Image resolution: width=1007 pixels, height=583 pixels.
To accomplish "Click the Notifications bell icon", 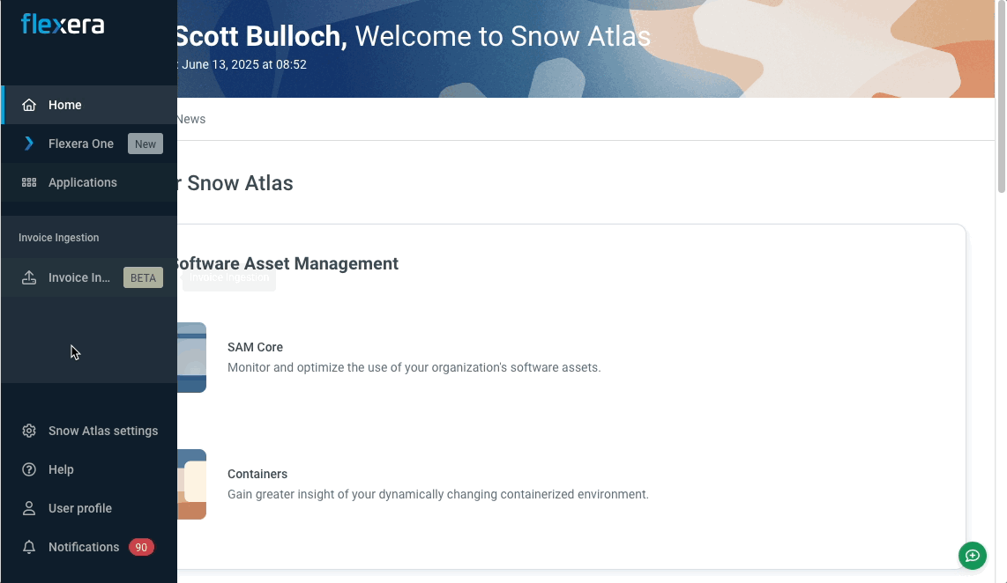I will (29, 547).
